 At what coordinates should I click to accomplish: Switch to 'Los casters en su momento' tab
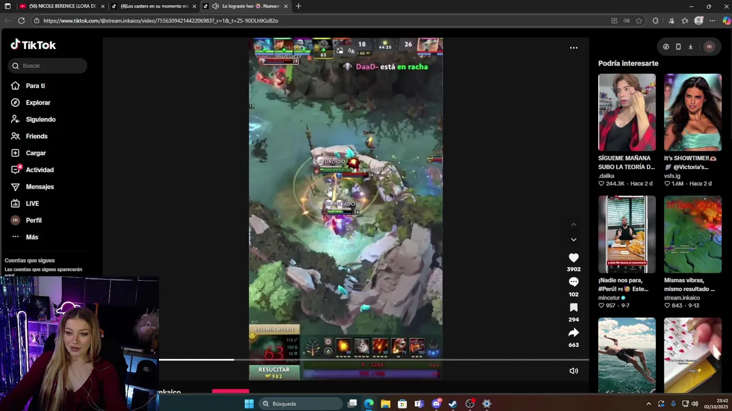[x=153, y=6]
